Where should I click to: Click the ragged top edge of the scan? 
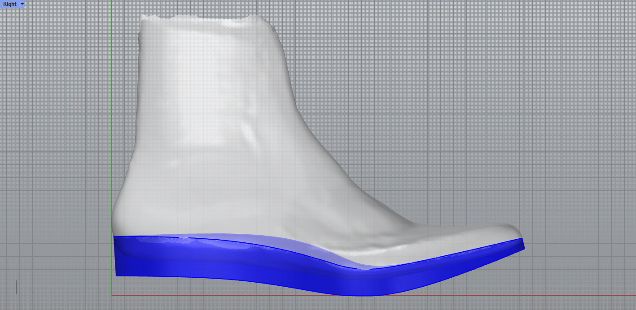(202, 18)
